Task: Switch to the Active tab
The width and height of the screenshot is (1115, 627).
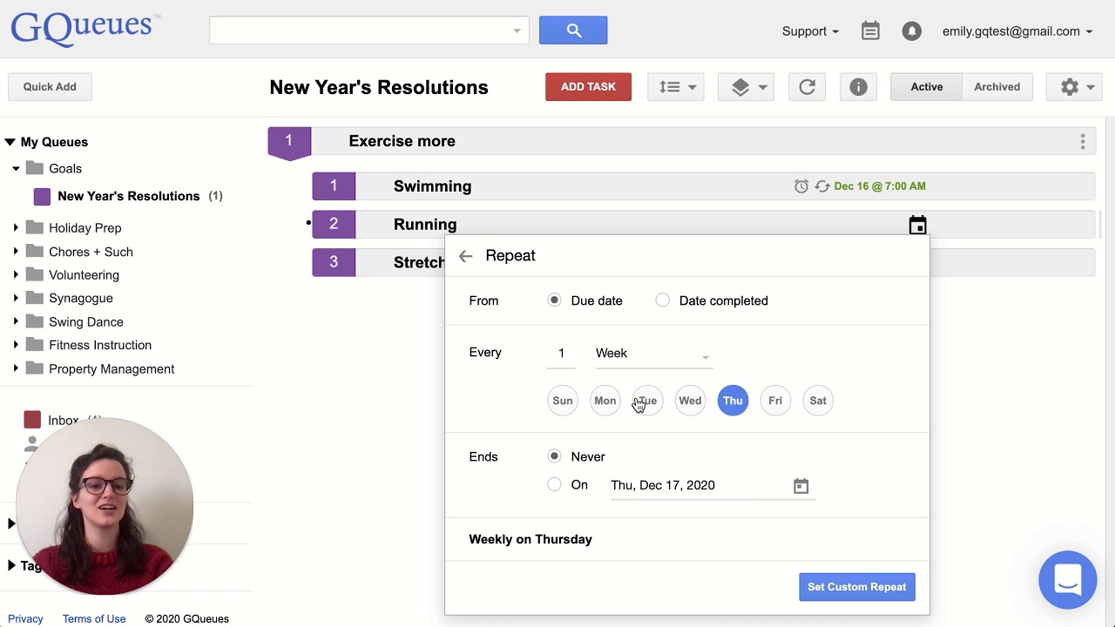Action: point(926,87)
